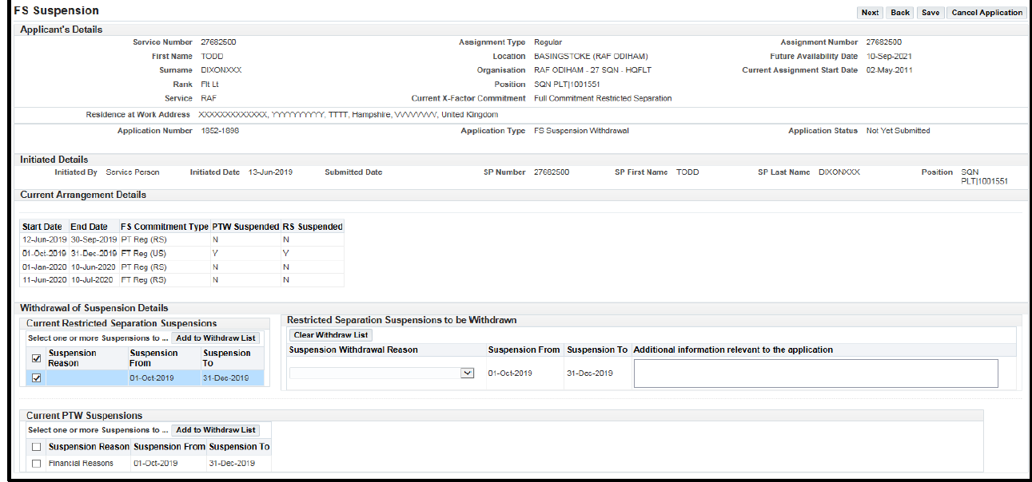Click the Additional information text box

click(x=815, y=373)
